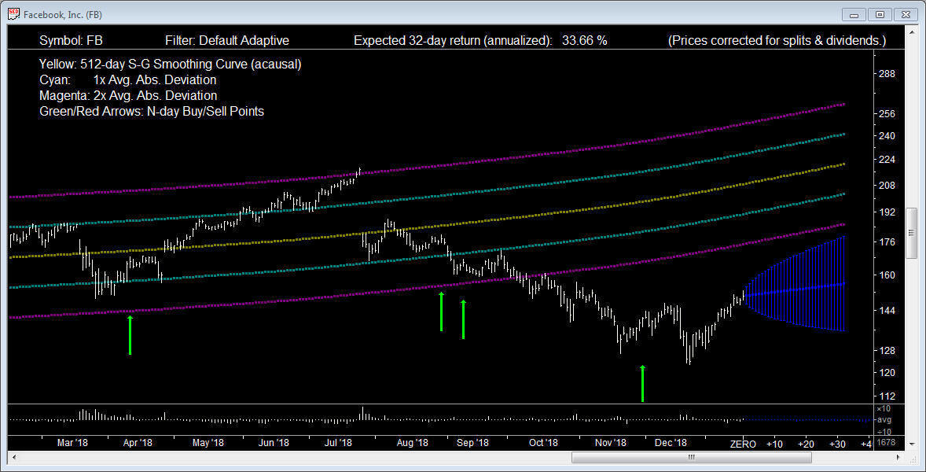This screenshot has width=926, height=472.
Task: Click the ZERO marker on the time axis
Action: tap(743, 444)
